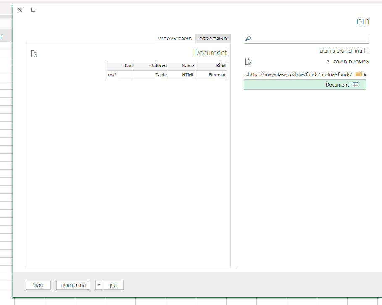Switch to the תצוגת טבלה tab
The image size is (382, 305).
coord(213,38)
